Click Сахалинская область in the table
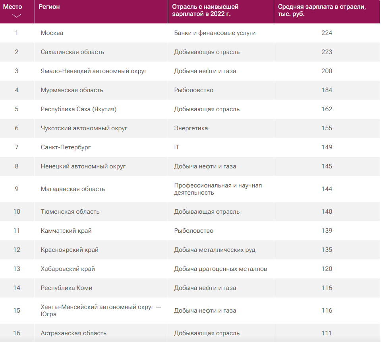Viewport: 381px width, 342px height. [72, 52]
